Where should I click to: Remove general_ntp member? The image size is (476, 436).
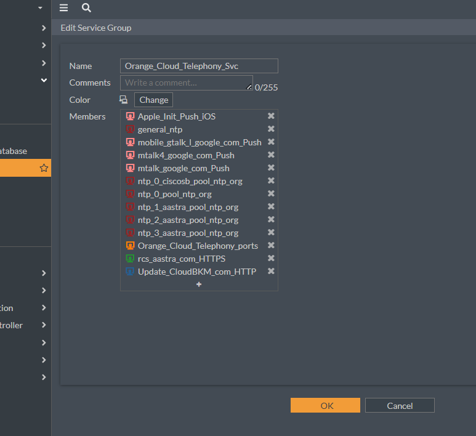pos(271,129)
